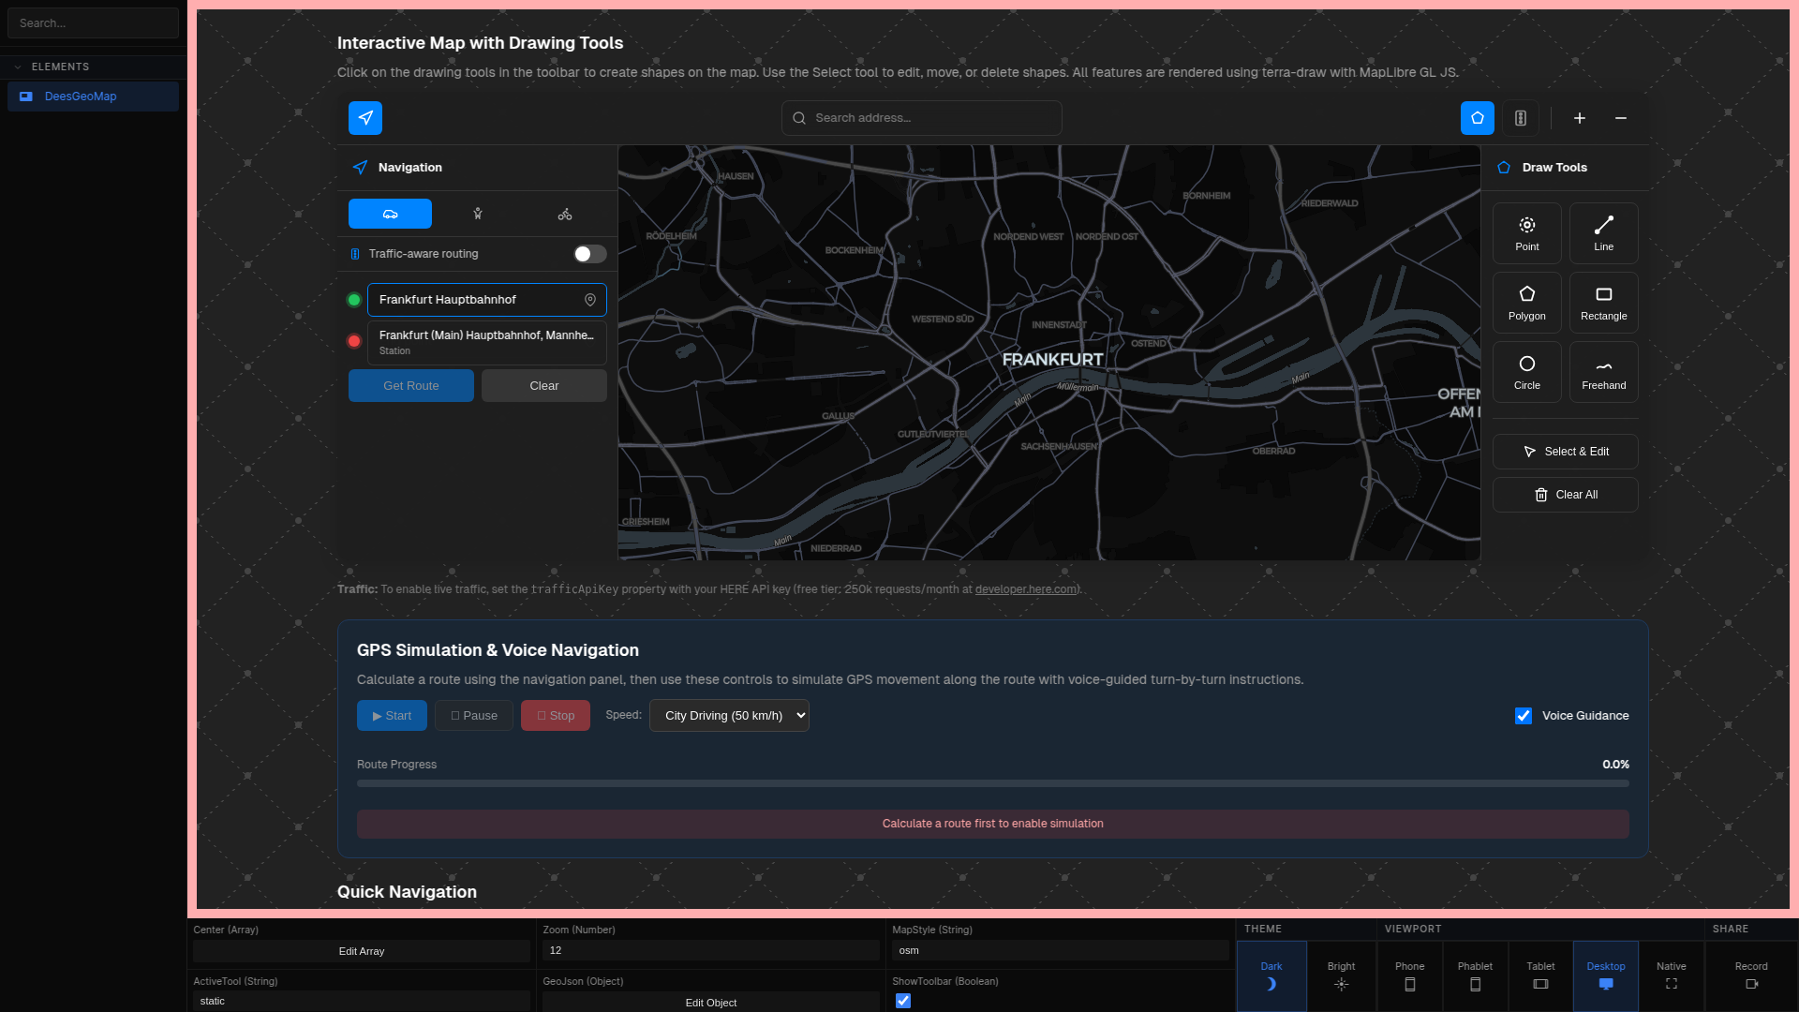Viewport: 1799px width, 1012px height.
Task: Click the map zoom in plus icon
Action: pyautogui.click(x=1580, y=118)
